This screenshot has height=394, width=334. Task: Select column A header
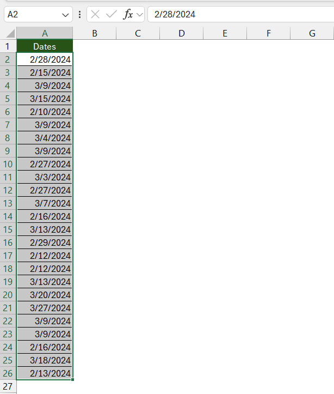click(x=45, y=33)
